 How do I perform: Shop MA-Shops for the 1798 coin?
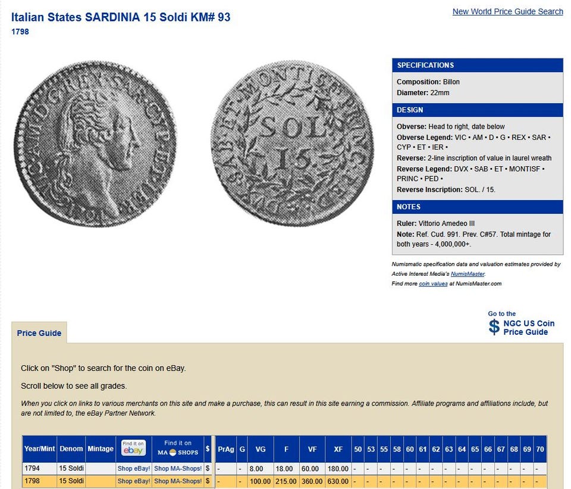pos(178,481)
